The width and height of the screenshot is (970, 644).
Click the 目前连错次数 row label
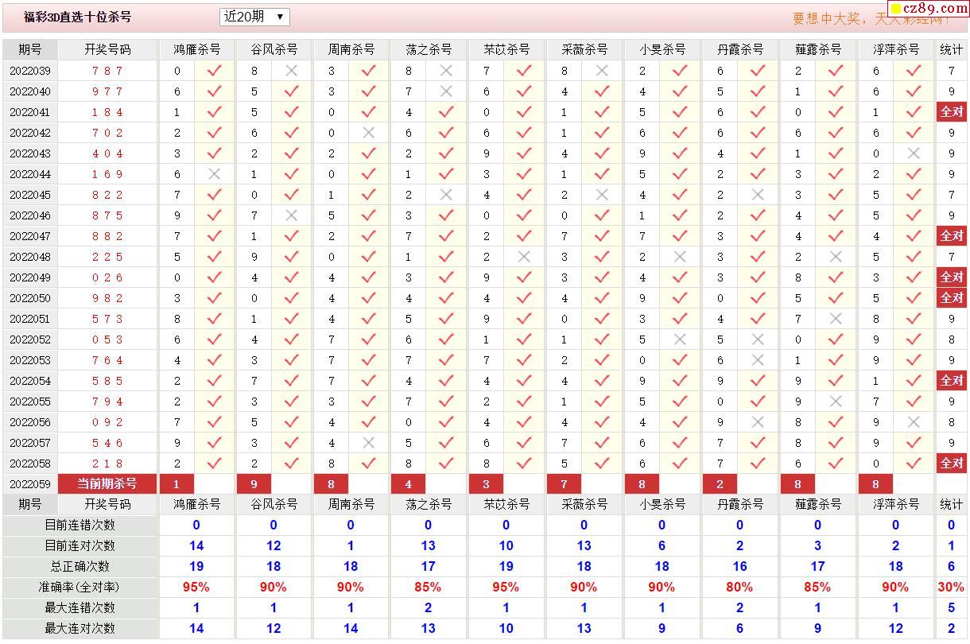coord(80,526)
